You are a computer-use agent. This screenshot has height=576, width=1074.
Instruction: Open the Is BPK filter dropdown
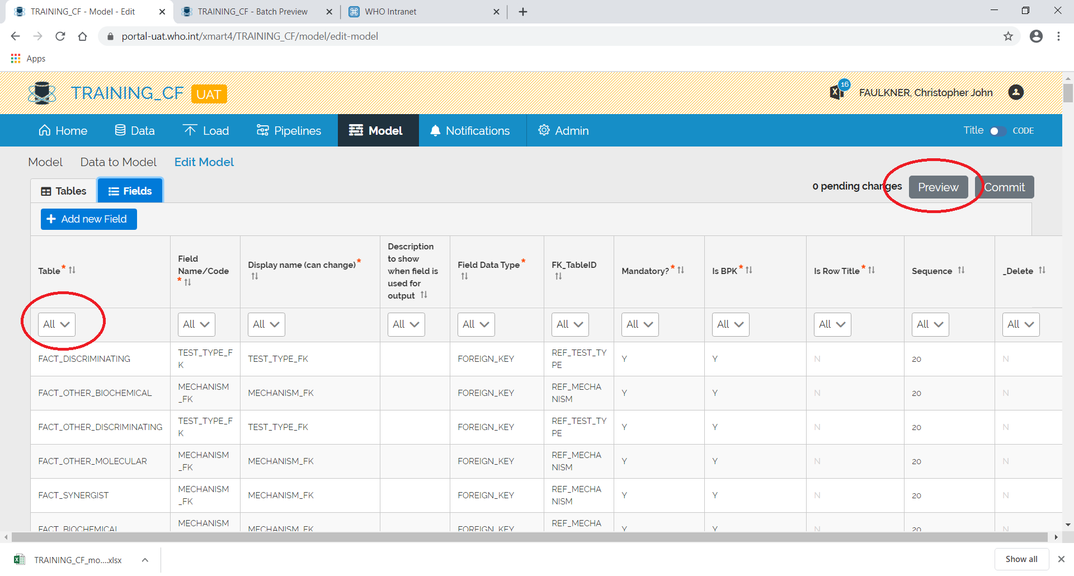[731, 324]
